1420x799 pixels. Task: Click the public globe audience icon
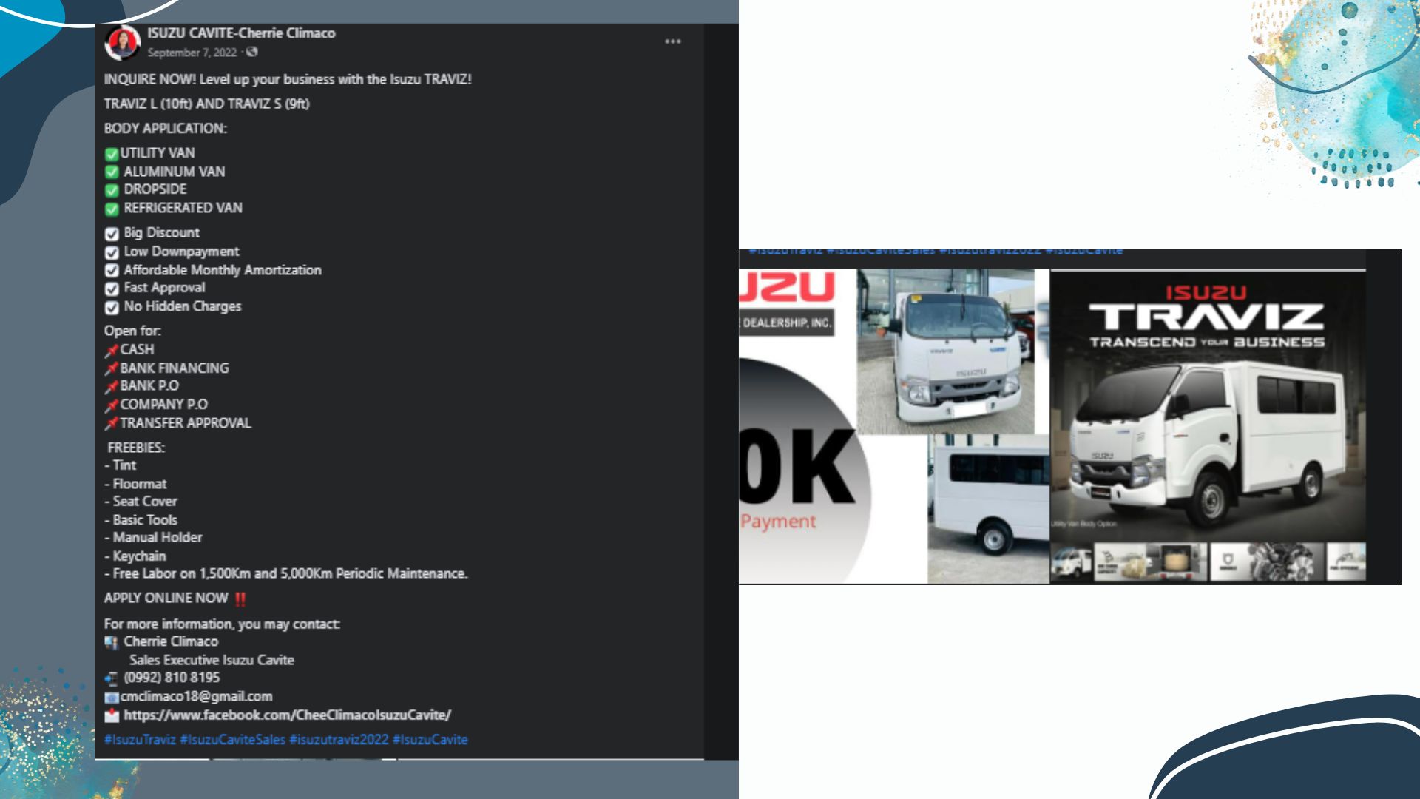(252, 52)
